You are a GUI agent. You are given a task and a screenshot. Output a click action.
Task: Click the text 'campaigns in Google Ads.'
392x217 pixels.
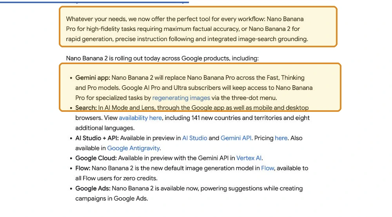pyautogui.click(x=111, y=198)
